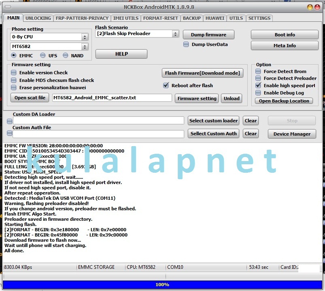
Task: Click the COM10 status entry
Action: pyautogui.click(x=175, y=267)
